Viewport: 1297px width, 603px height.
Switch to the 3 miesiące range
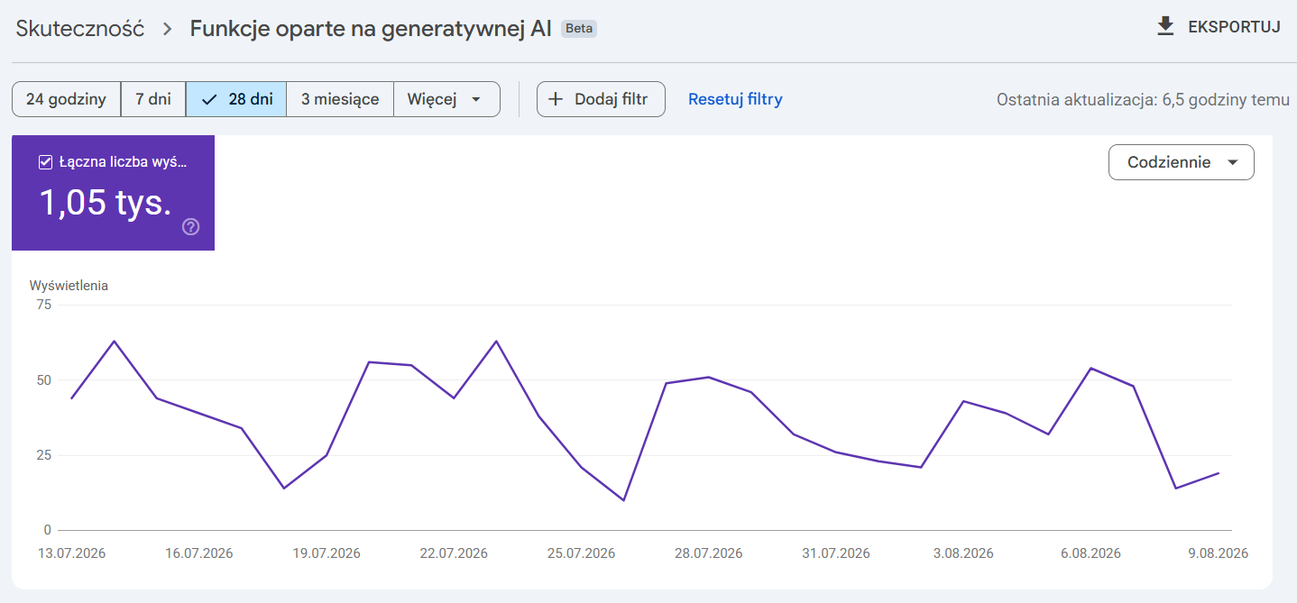[x=340, y=99]
